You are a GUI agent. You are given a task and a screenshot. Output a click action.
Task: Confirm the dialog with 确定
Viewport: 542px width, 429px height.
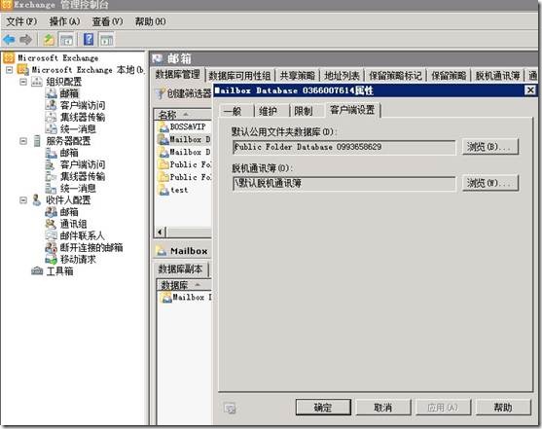(323, 408)
